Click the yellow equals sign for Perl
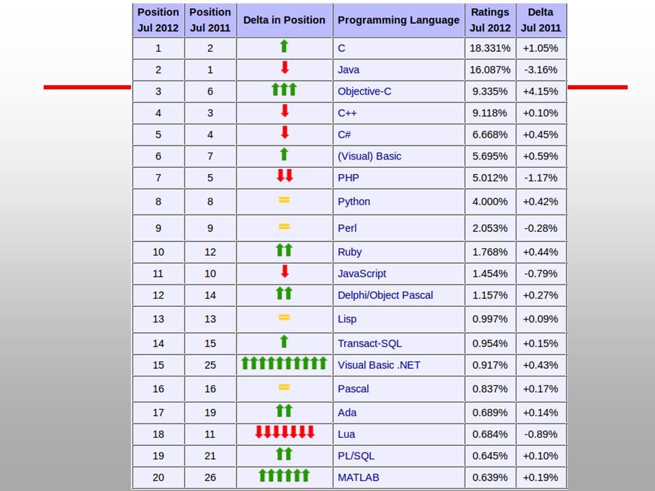 (x=284, y=226)
